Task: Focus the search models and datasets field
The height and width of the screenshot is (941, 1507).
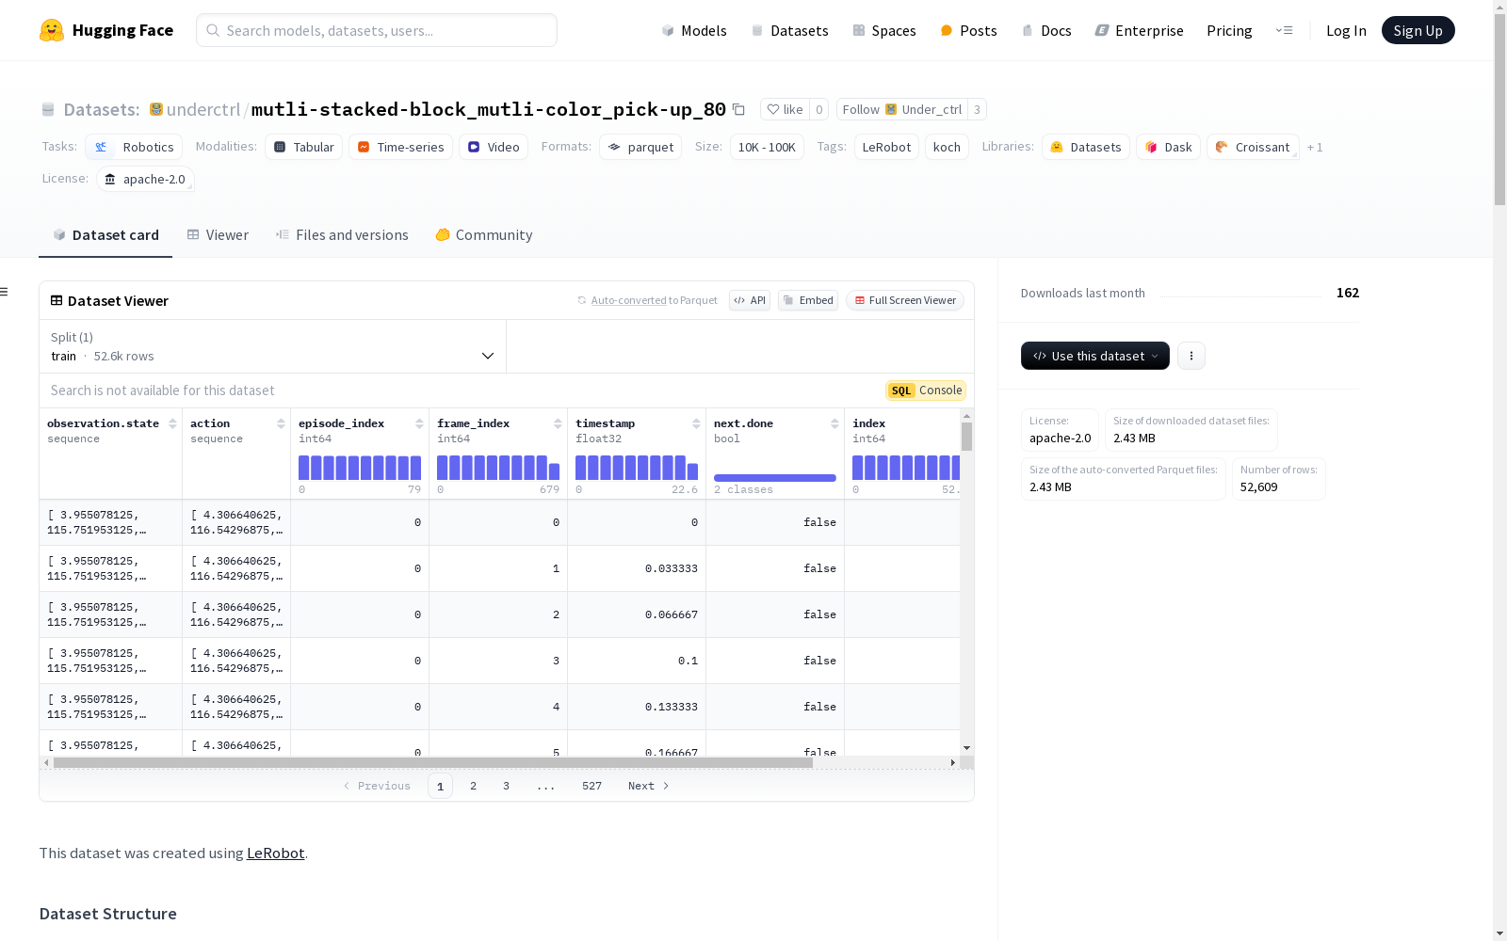Action: point(377,30)
